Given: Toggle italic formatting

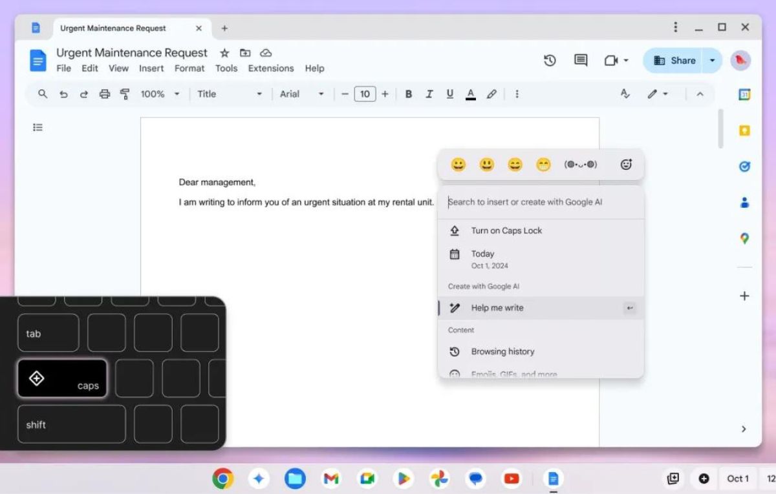Looking at the screenshot, I should click(429, 94).
